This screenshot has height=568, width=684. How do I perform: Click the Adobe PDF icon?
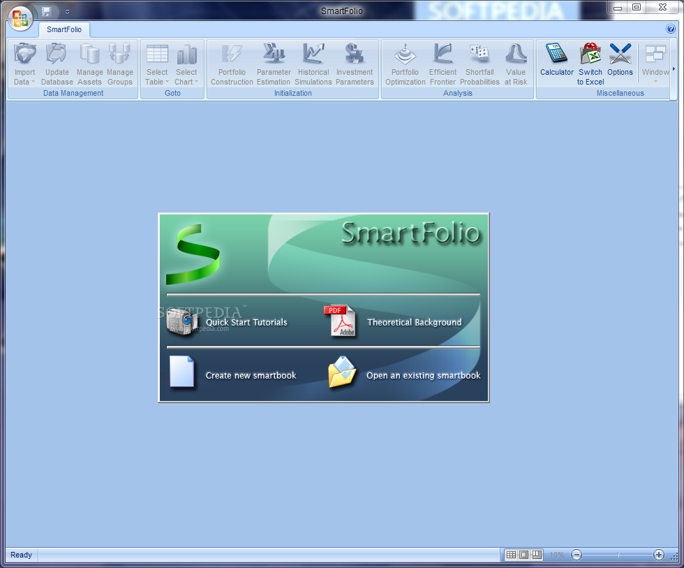[x=341, y=321]
